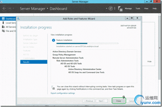Click the AD DS wizard step
Viewport: 162px width, 107px height.
(26, 55)
